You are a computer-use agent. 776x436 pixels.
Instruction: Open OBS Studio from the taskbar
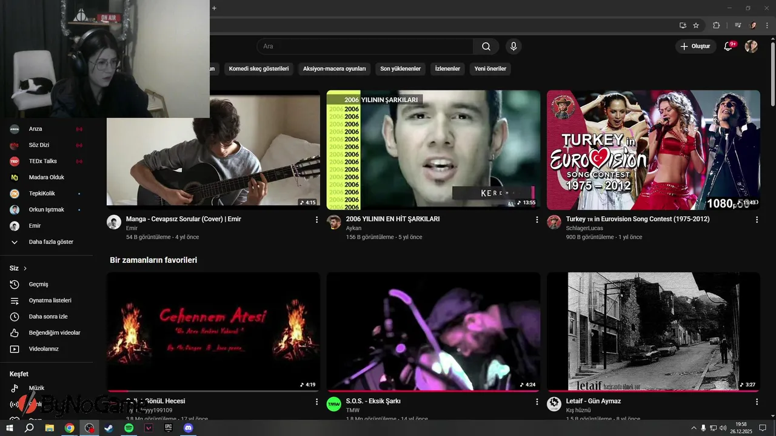[90, 428]
